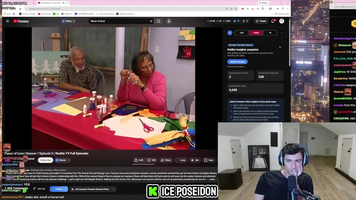Clear the 'flavor of love' search text

click(151, 21)
